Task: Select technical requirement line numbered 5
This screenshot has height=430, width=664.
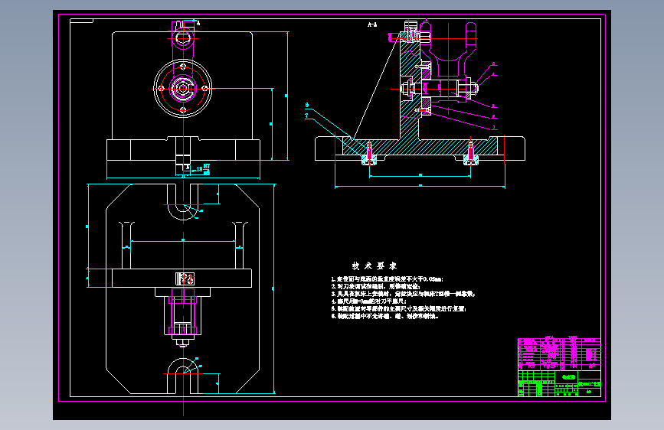Action: 398,308
